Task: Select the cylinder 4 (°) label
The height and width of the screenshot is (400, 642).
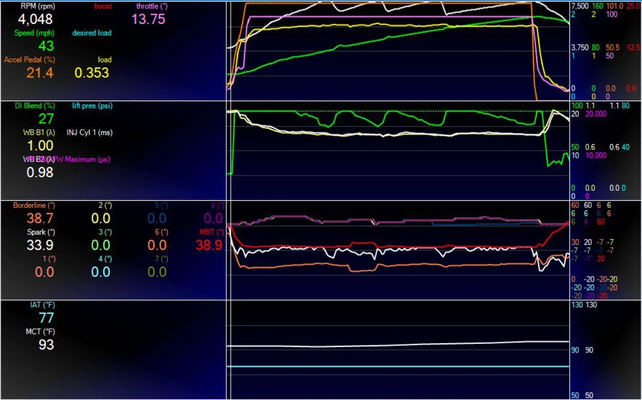Action: coord(105,259)
